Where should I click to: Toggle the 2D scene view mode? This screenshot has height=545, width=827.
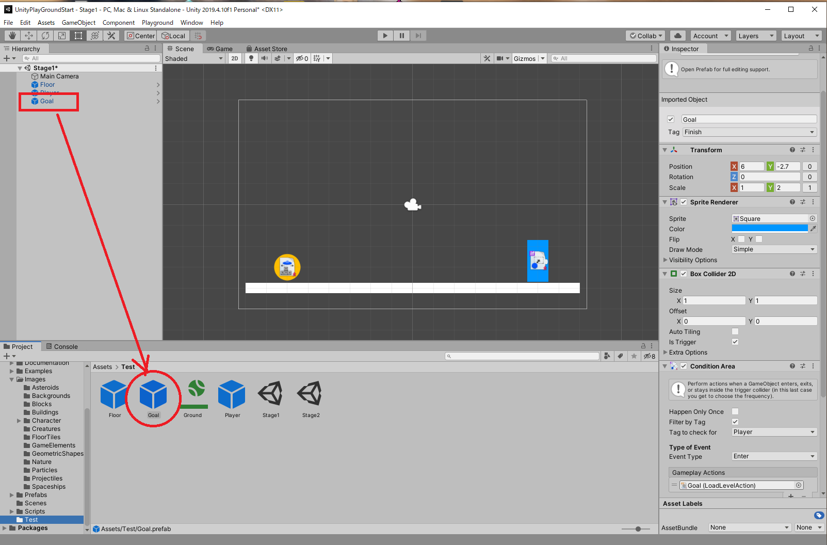235,58
